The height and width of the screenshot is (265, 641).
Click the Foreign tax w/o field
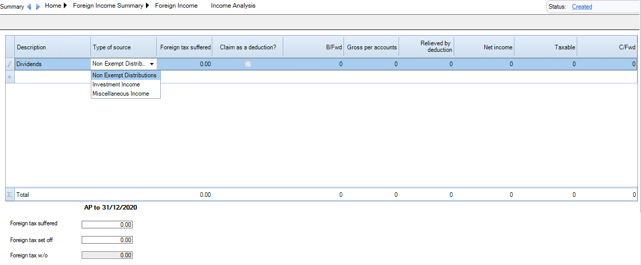107,255
